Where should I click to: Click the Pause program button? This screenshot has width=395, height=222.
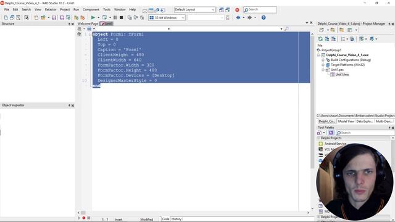115,18
